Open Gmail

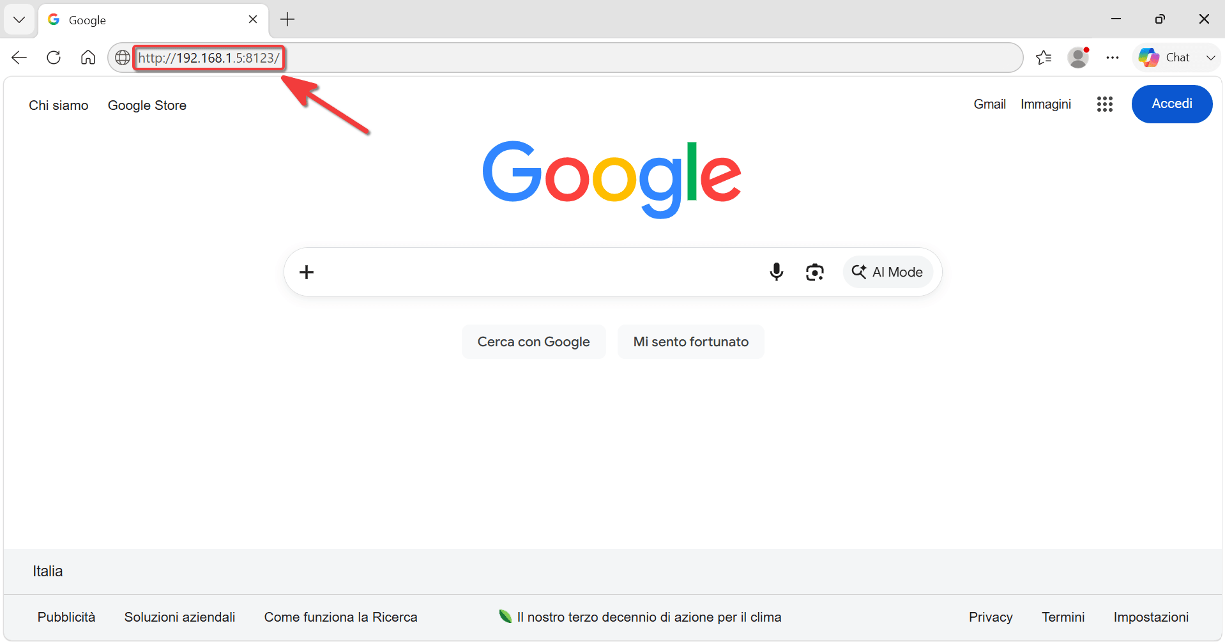(990, 104)
